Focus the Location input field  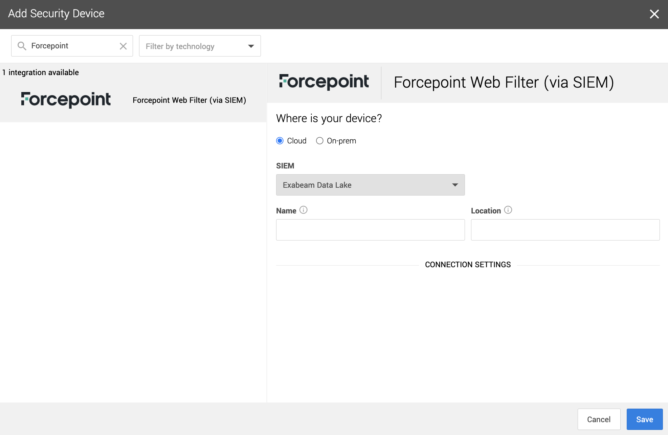(565, 230)
